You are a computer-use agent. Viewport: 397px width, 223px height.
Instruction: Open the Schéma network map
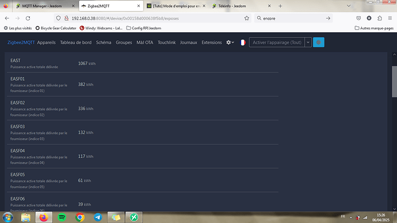104,43
